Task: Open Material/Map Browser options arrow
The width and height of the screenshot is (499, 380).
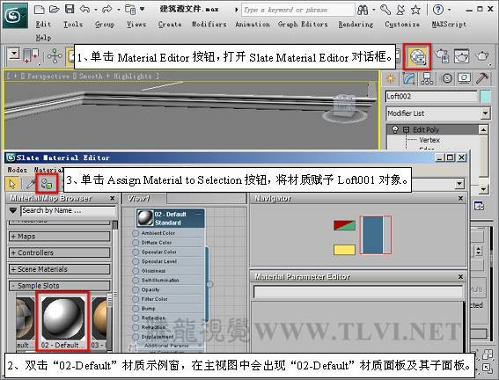Action: 12,210
